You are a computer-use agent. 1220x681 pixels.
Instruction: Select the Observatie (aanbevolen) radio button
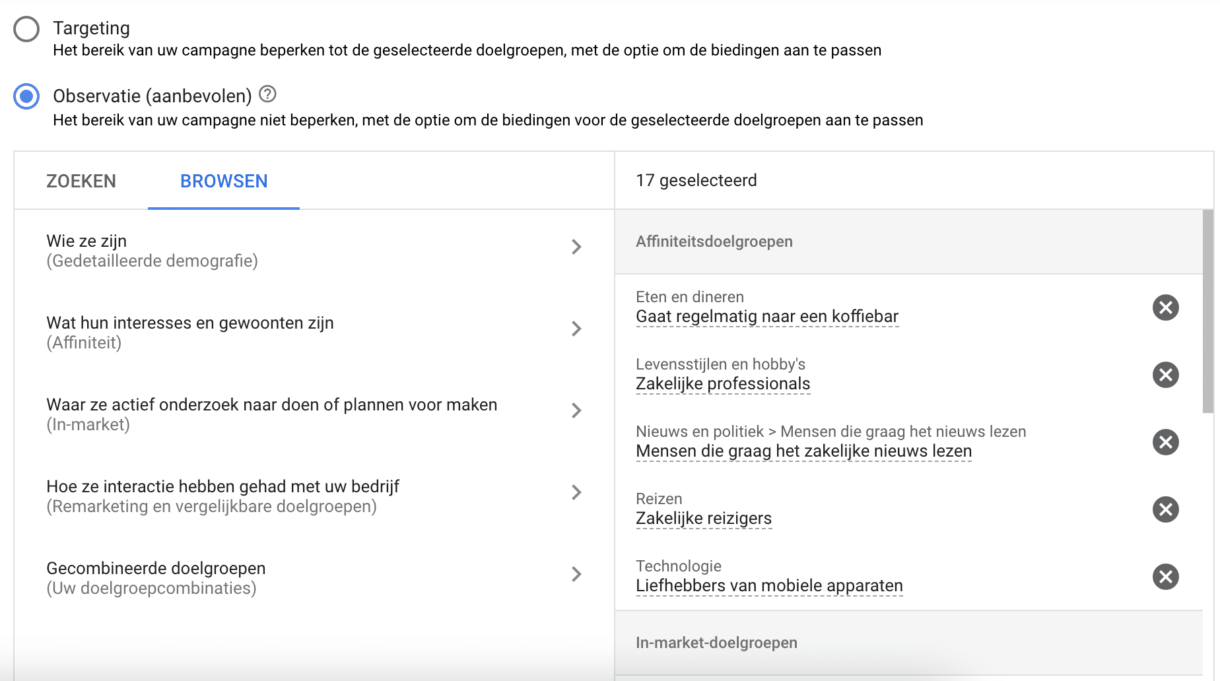(26, 97)
